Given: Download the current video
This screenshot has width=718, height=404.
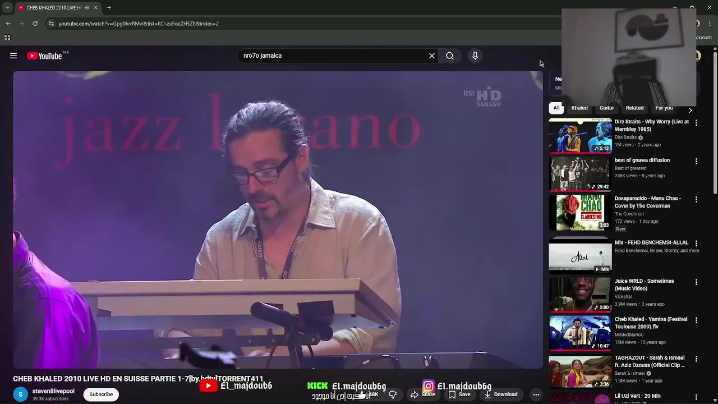Looking at the screenshot, I should point(501,394).
